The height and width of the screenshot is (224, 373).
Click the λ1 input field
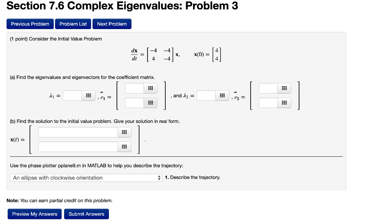(72, 95)
